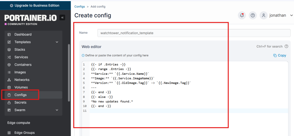This screenshot has width=294, height=136.
Task: Click editor line '{{- range .Entries -}}'
Action: tap(111, 69)
